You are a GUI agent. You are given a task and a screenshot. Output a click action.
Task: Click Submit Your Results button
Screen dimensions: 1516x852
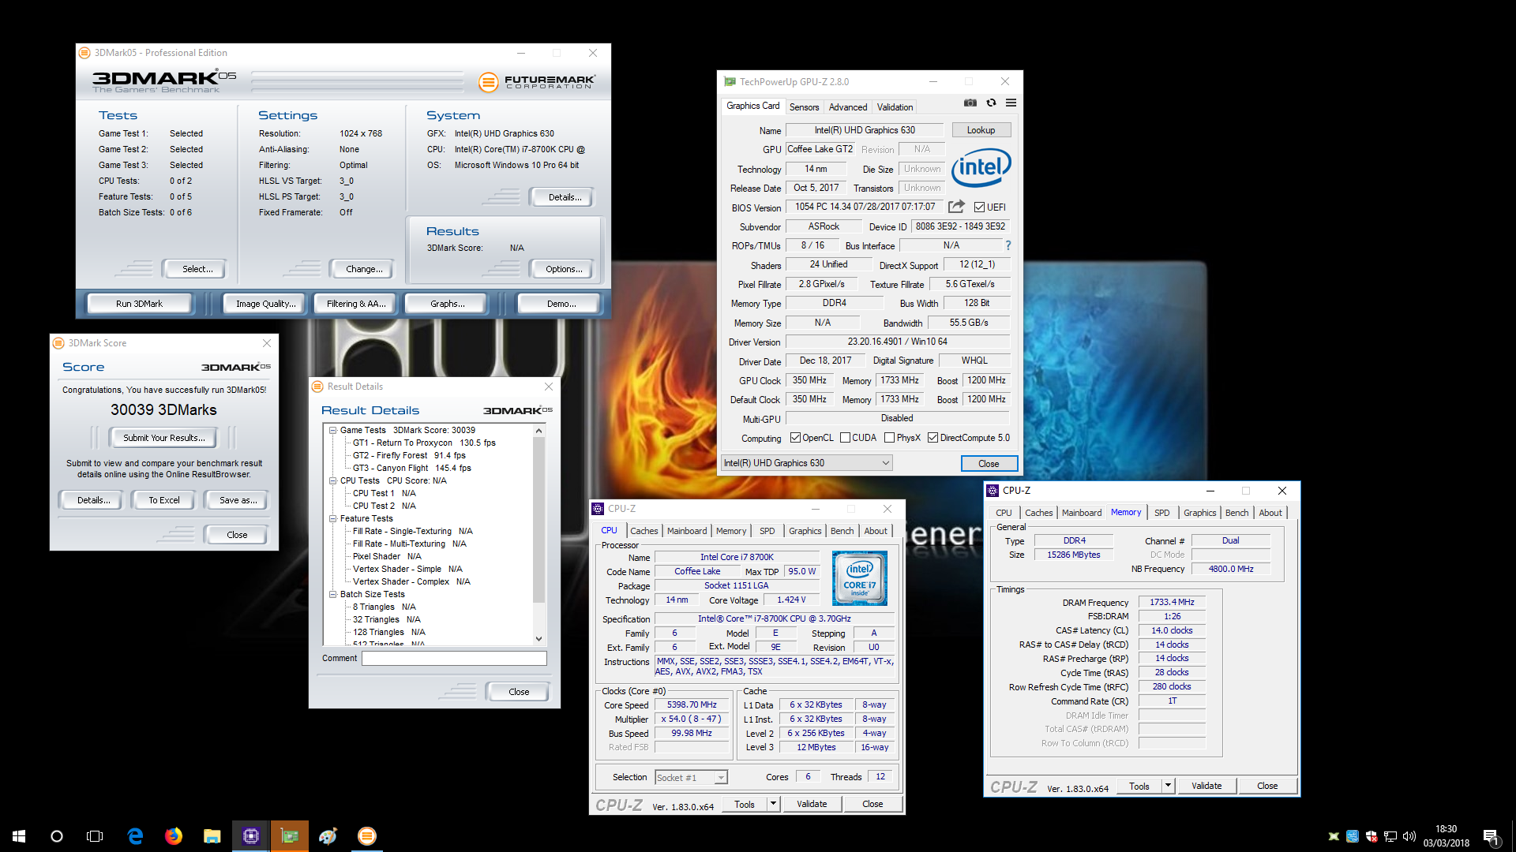pyautogui.click(x=163, y=438)
